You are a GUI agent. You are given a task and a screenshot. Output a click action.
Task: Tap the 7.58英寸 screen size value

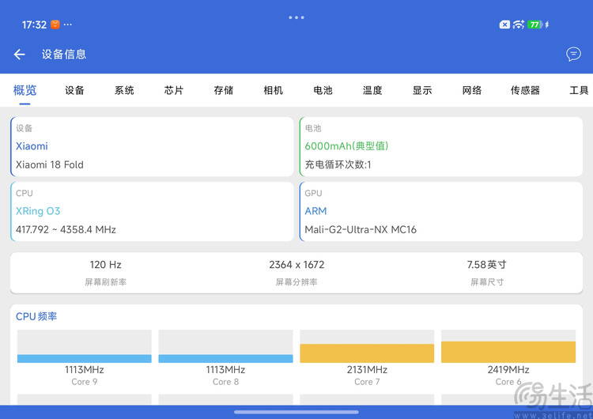[487, 265]
